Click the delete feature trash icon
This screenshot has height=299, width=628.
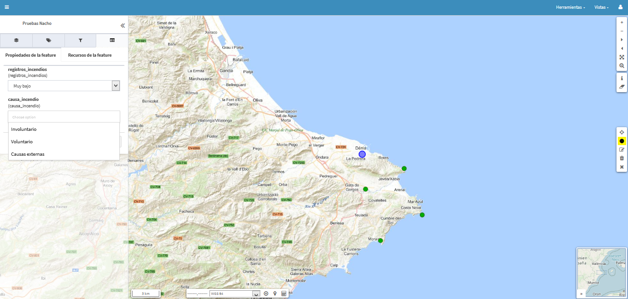pos(622,158)
